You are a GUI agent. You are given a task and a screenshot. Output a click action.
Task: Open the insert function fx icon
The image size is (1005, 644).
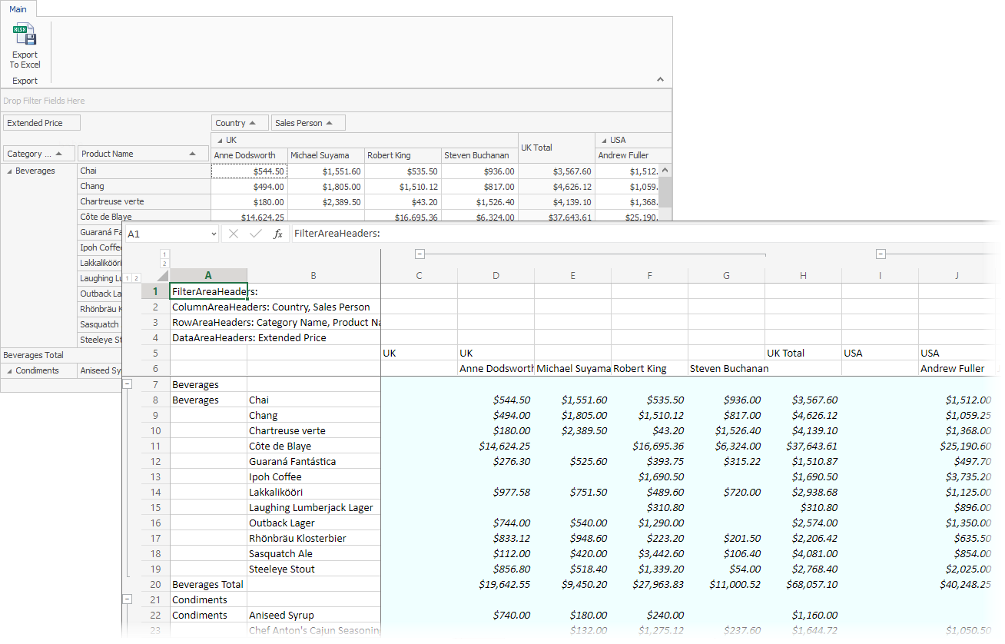pyautogui.click(x=278, y=234)
